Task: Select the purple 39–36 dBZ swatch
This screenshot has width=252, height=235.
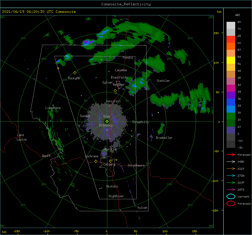Action: tap(231, 95)
